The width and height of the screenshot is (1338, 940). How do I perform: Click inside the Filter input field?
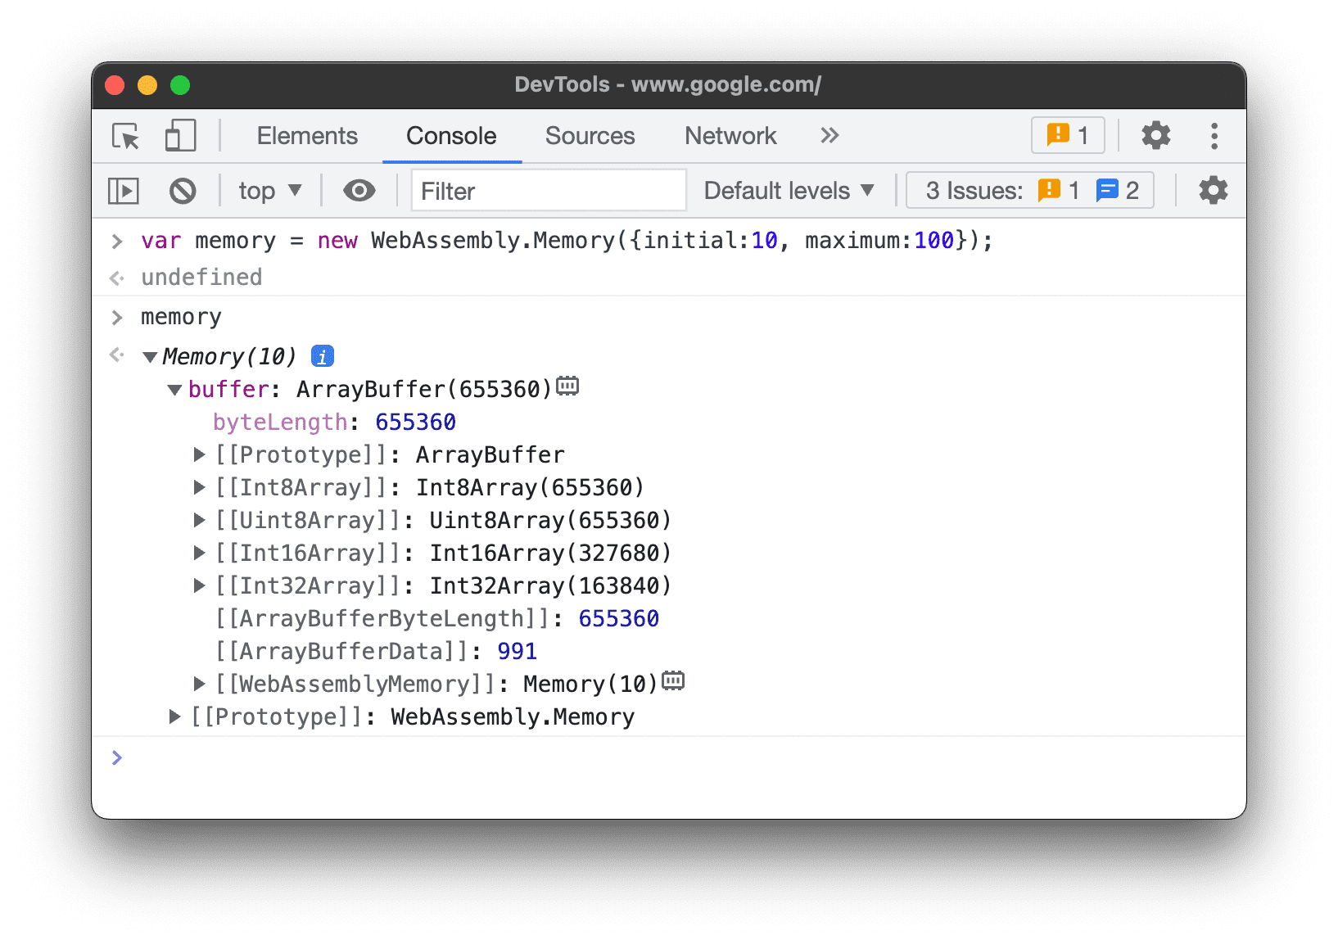pos(549,190)
